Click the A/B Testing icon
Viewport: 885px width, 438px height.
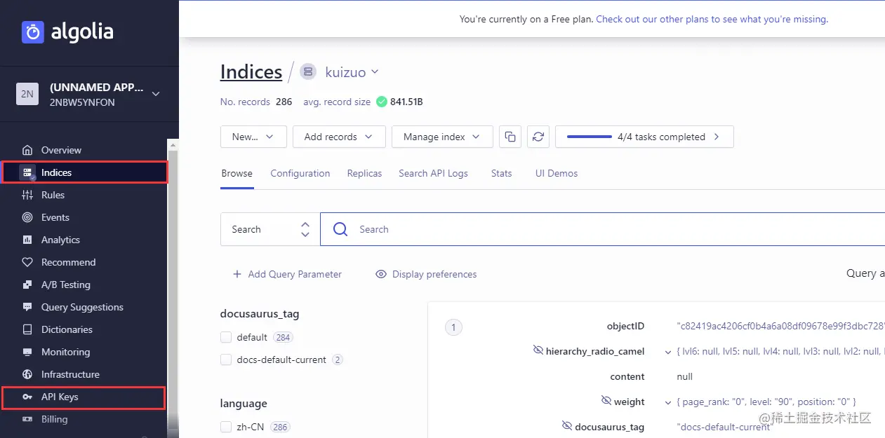tap(27, 285)
